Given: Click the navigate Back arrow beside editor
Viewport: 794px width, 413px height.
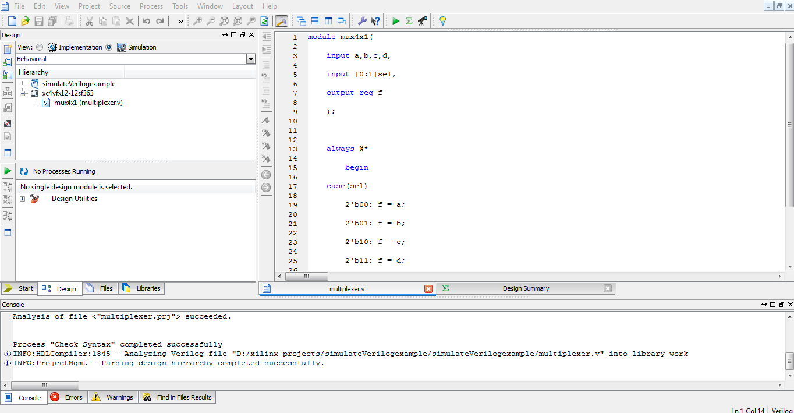Looking at the screenshot, I should [266, 175].
